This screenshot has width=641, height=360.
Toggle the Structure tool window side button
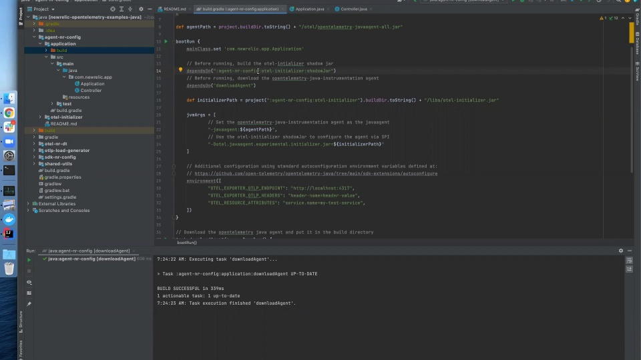(21, 322)
